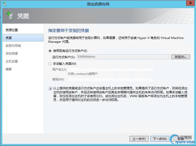Click the window title 添加资源向导
Screen dimensions: 196x146
98,4
